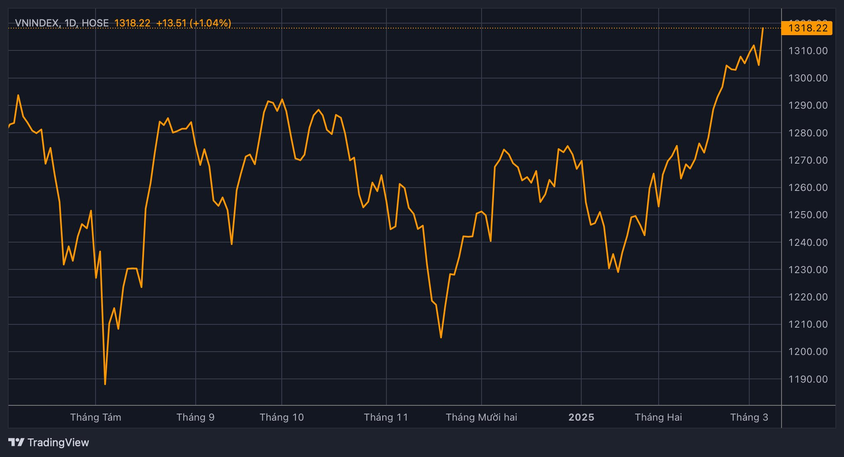844x457 pixels.
Task: Click the 1310.00 price axis label
Action: click(x=808, y=51)
